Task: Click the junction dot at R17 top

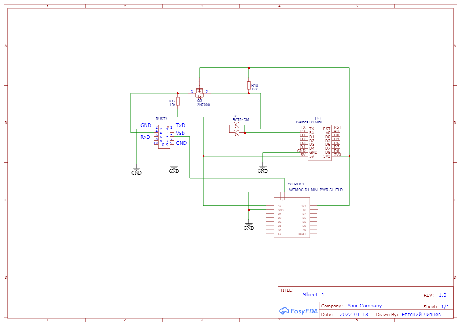Action: pos(178,93)
